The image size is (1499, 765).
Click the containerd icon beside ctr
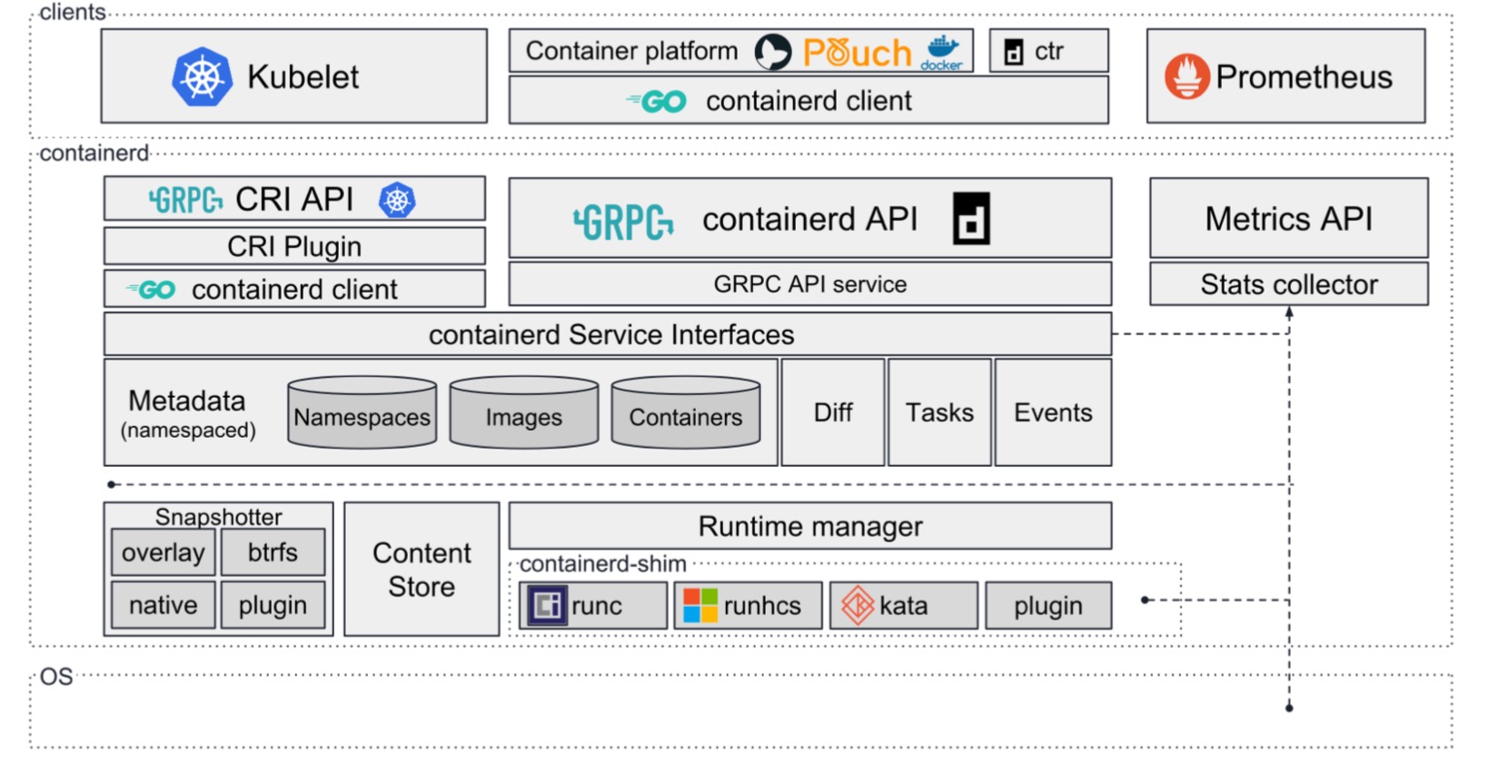tap(1014, 52)
